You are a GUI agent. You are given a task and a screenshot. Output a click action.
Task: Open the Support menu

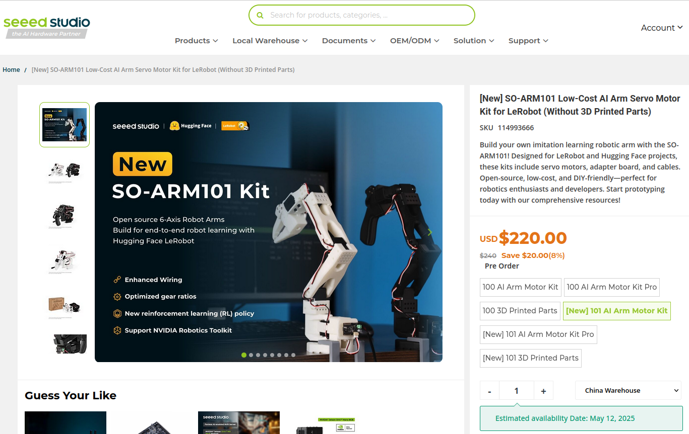click(x=528, y=41)
